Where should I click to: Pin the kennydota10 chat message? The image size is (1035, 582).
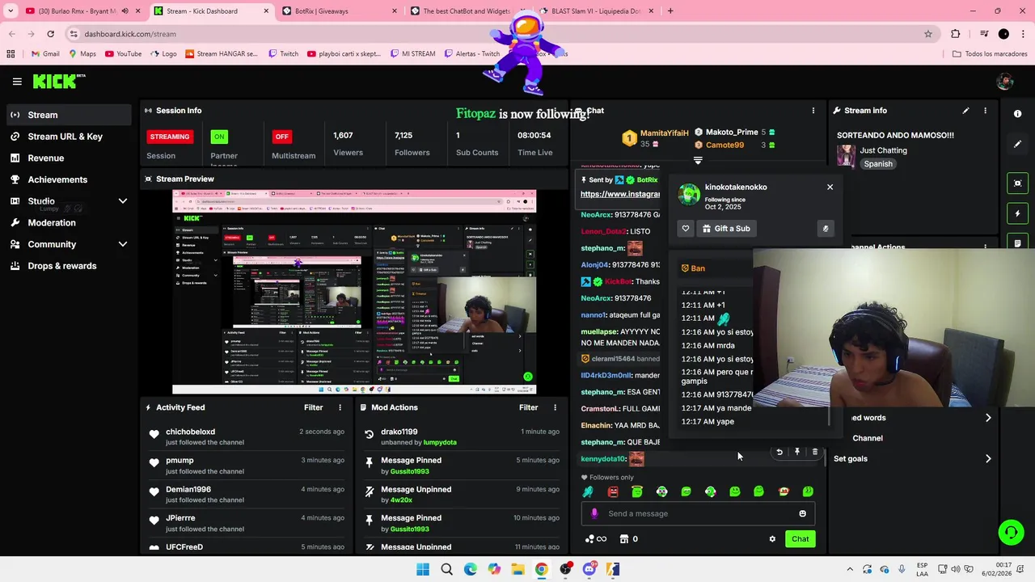coord(797,453)
